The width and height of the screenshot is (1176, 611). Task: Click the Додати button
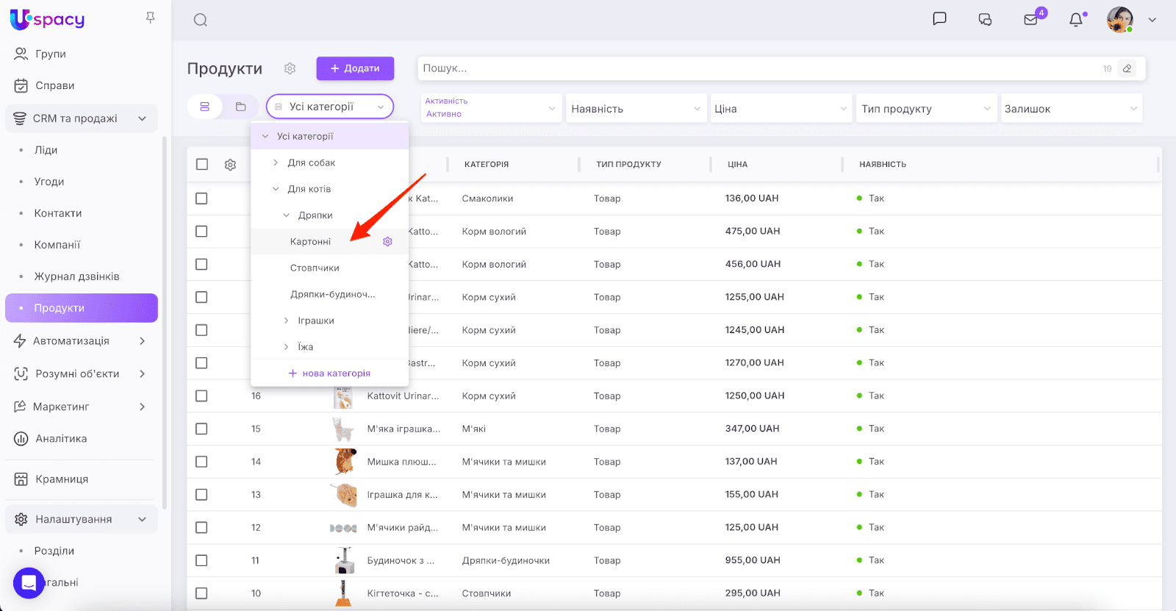(x=355, y=68)
